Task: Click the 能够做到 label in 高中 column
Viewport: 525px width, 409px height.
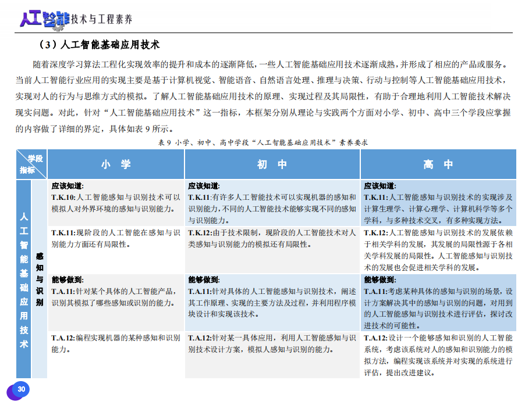Action: (x=379, y=280)
